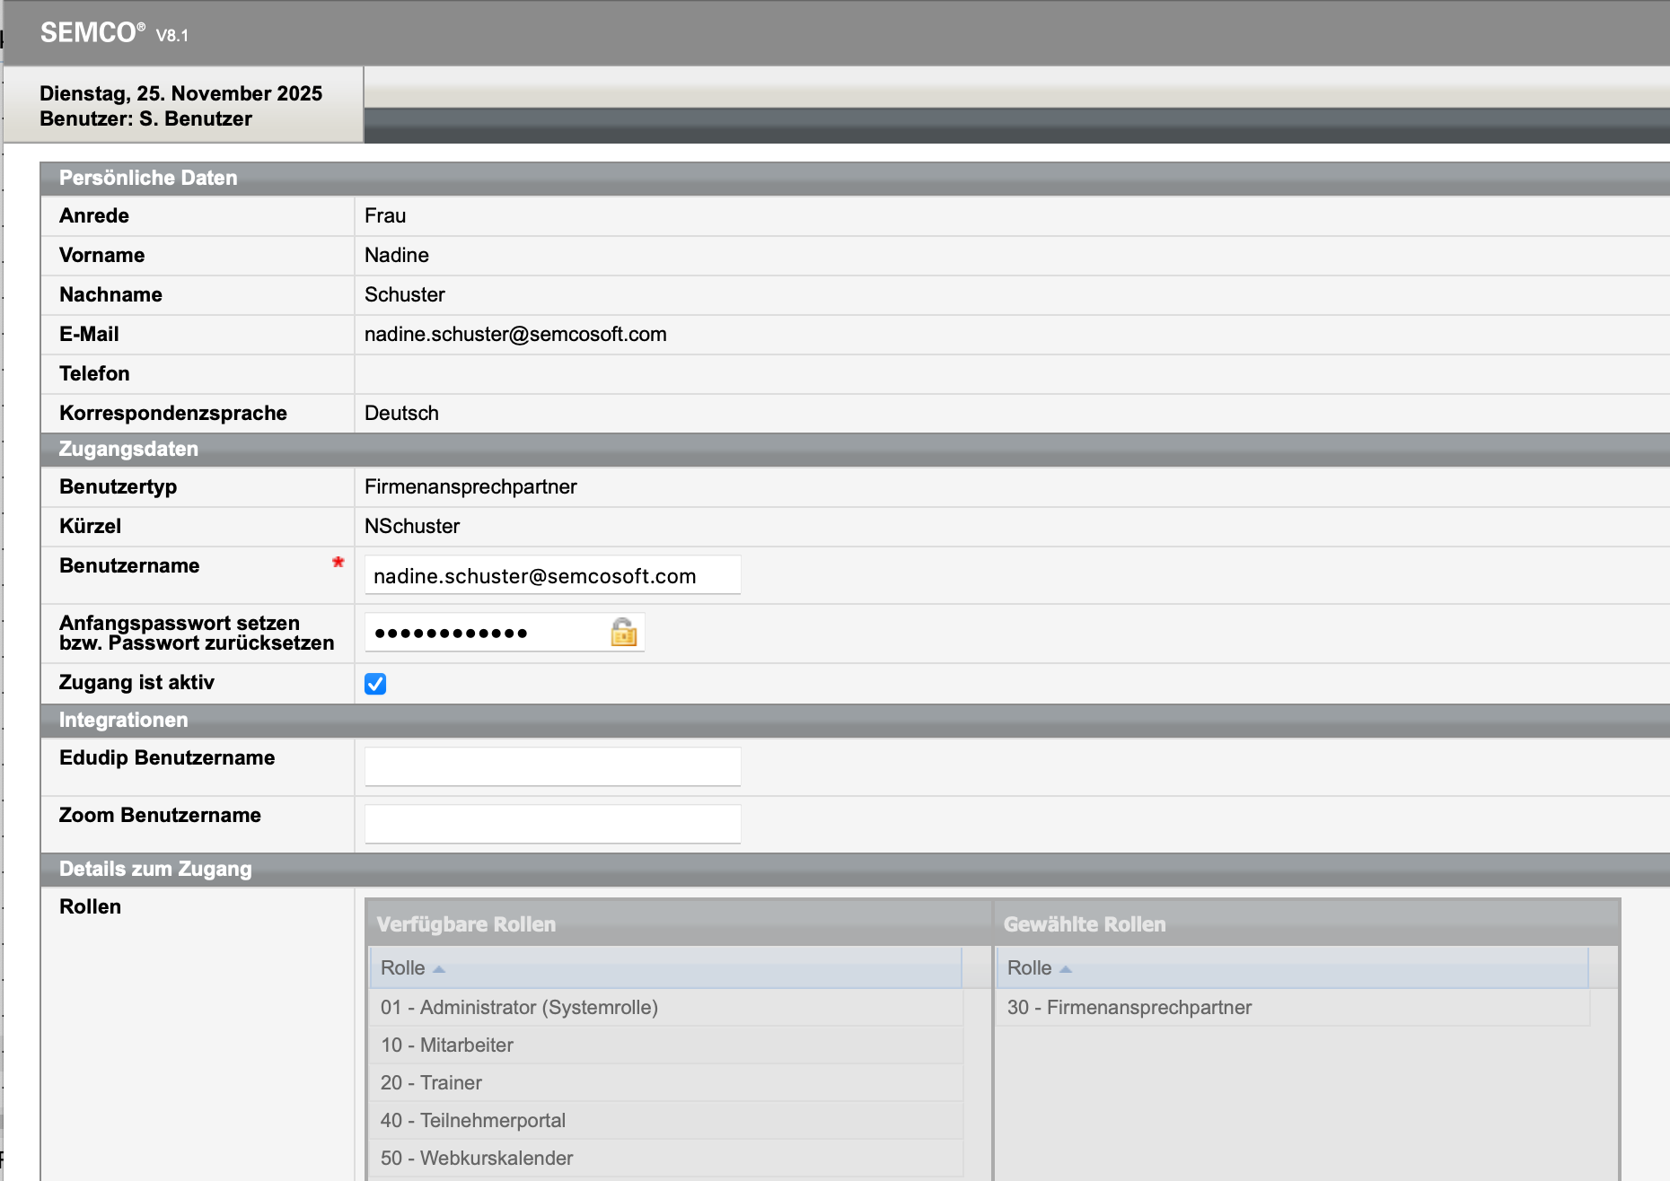Select the 50 - Webkurskalender role
1670x1181 pixels.
477,1158
